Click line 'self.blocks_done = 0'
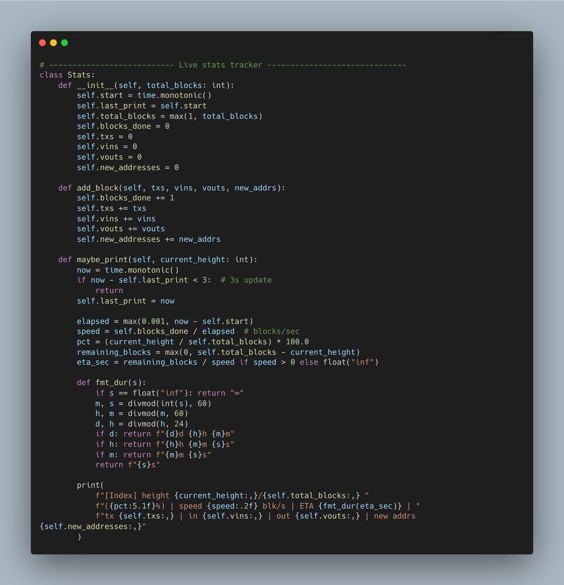Screen dimensions: 564x585 123,126
